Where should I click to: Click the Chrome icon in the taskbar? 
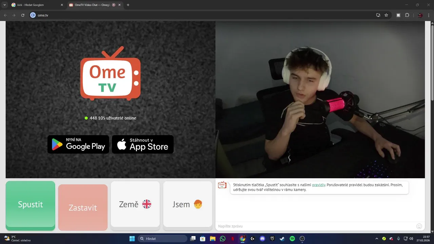tap(242, 239)
